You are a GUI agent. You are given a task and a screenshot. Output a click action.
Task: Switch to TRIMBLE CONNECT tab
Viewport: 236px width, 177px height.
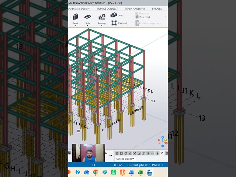coord(107,8)
